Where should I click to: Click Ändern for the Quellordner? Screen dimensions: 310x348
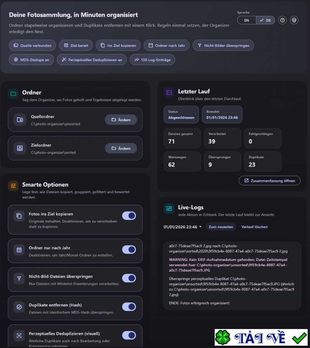121,120
